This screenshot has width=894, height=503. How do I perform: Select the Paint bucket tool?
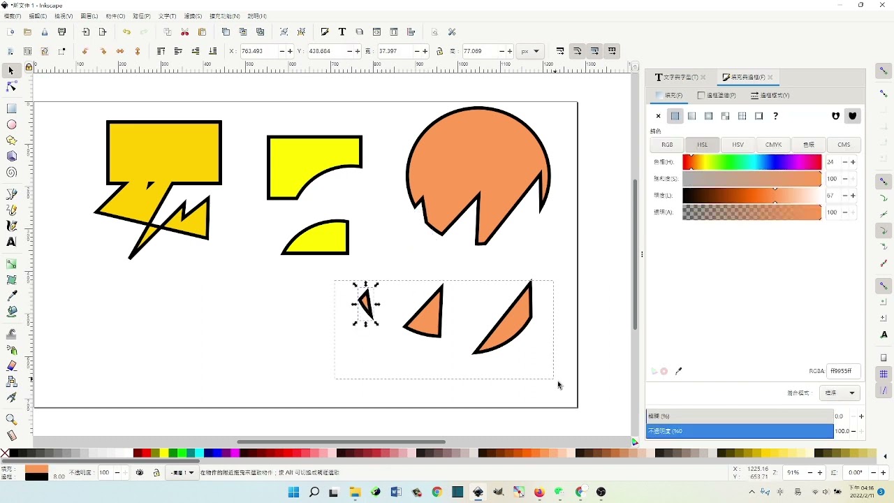11,312
